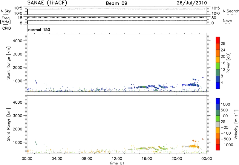This screenshot has width=239, height=165.
Task: Click the 1000 tick on velocity color bar
Action: coord(225,104)
